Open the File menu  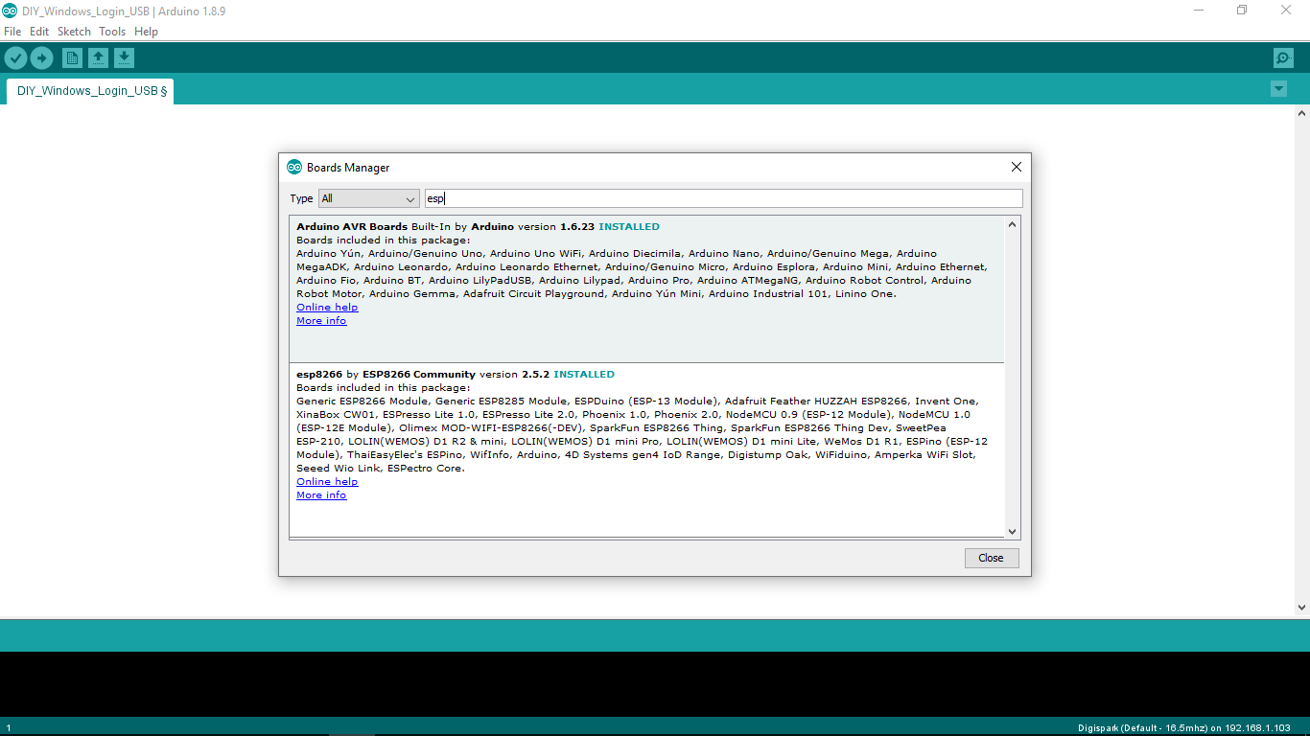12,32
